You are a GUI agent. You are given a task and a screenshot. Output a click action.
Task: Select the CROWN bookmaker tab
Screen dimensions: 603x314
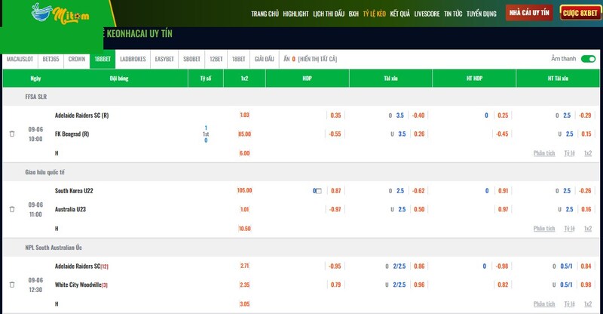click(77, 59)
